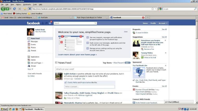Click Sujith Kotian profile thumbnail
This screenshot has width=198, height=111.
coord(59,76)
